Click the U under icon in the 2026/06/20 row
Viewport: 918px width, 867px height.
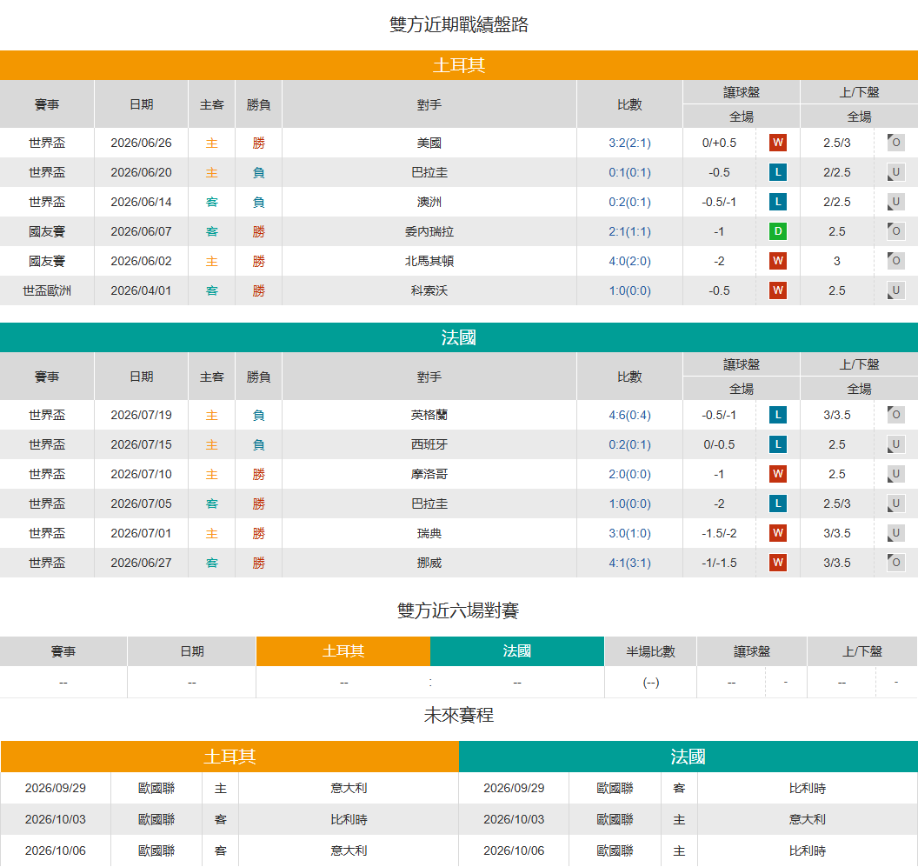895,172
